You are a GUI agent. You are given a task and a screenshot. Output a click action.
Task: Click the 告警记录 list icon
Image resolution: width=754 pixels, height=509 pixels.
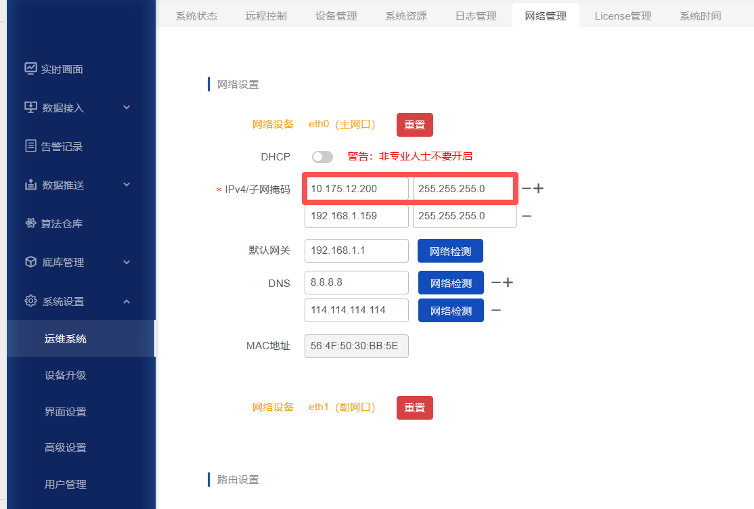30,146
